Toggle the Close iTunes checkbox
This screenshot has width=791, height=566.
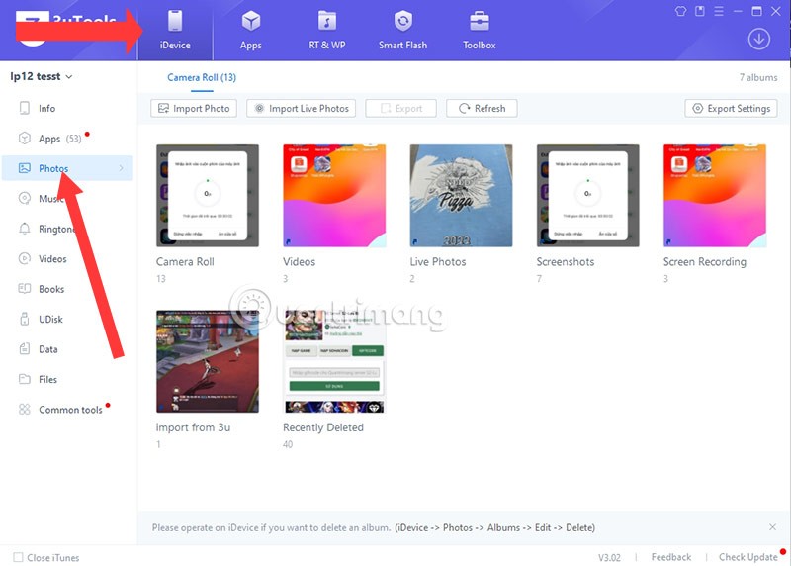(x=18, y=557)
